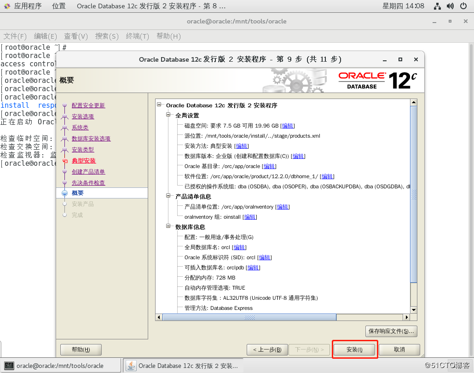Go to 安装选项 step in sidebar
This screenshot has height=373, width=474.
click(83, 117)
